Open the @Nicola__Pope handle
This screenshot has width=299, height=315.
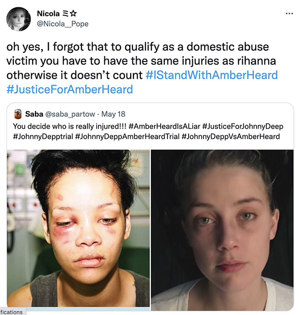tap(63, 24)
